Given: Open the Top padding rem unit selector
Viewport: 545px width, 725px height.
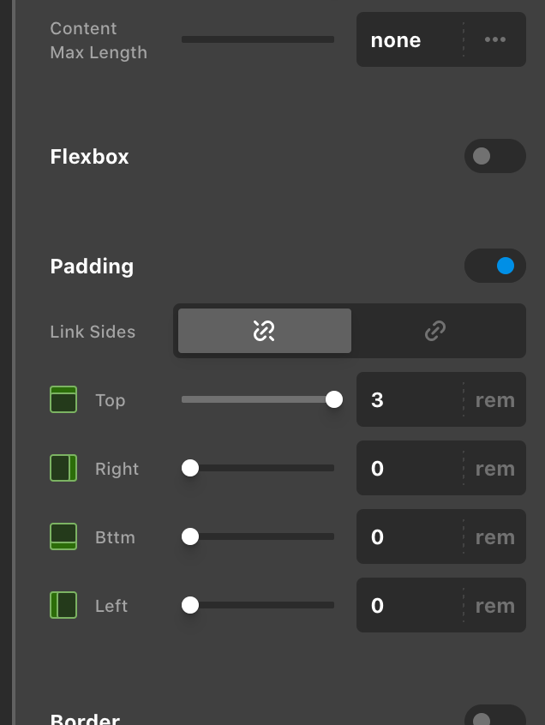Looking at the screenshot, I should click(495, 400).
